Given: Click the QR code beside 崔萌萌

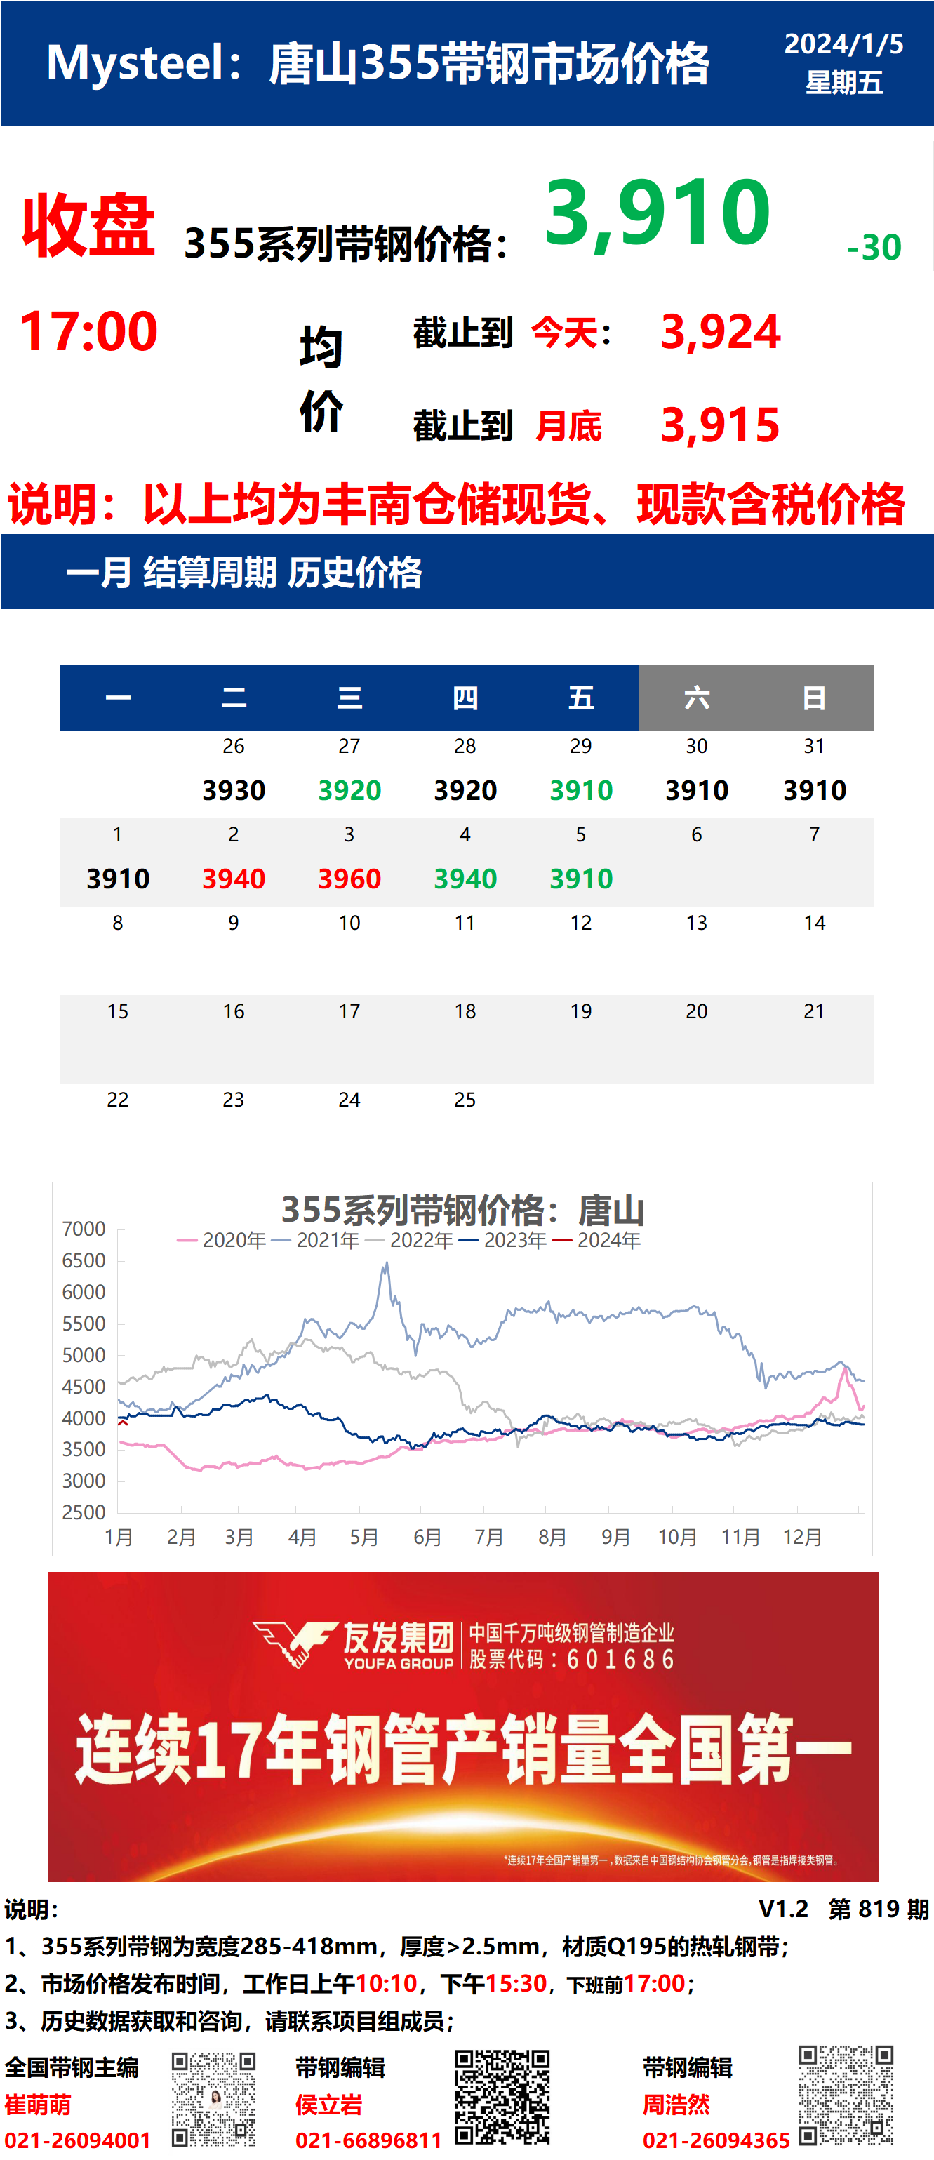Looking at the screenshot, I should point(214,2098).
